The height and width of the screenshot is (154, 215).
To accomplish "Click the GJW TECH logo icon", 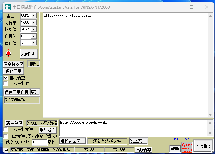I will click(x=187, y=147).
